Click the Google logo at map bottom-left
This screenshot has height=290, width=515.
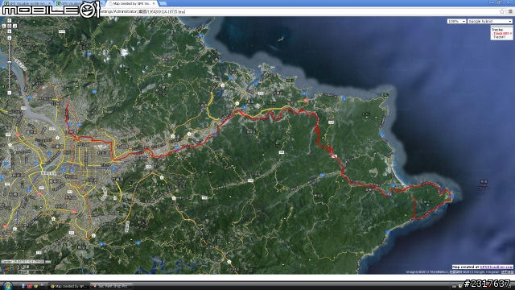(x=9, y=269)
